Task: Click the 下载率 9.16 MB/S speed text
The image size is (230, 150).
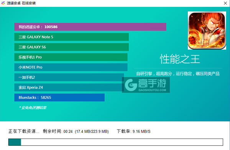Action: 134,131
